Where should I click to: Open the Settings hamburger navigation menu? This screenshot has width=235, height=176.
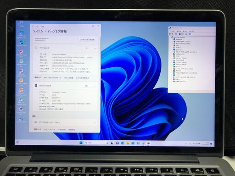pyautogui.click(x=38, y=27)
